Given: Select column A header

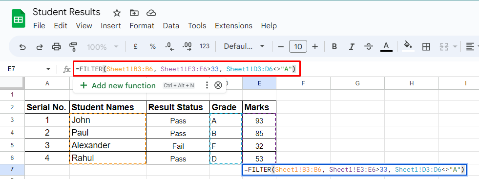Looking at the screenshot, I should [x=47, y=83].
